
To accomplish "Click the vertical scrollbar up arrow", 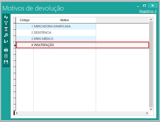I will (x=151, y=19).
